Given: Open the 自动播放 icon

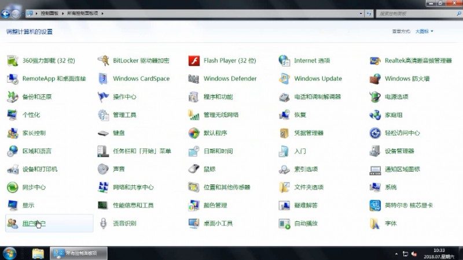Looking at the screenshot, I should pyautogui.click(x=284, y=224).
